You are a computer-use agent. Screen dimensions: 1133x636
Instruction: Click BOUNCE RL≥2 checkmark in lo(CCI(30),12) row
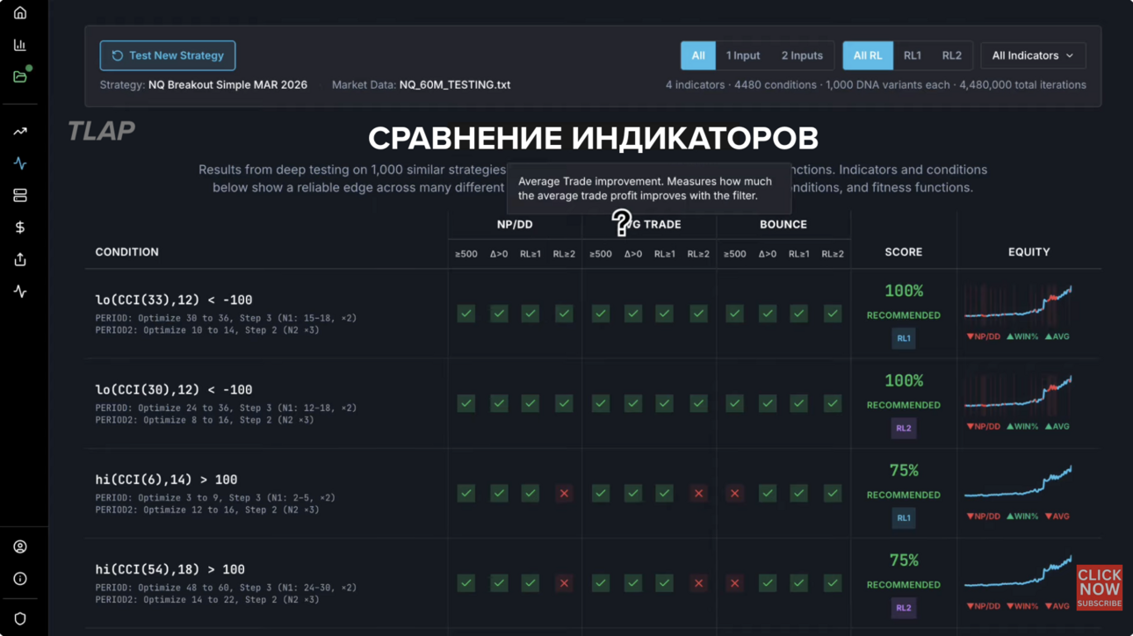point(833,403)
